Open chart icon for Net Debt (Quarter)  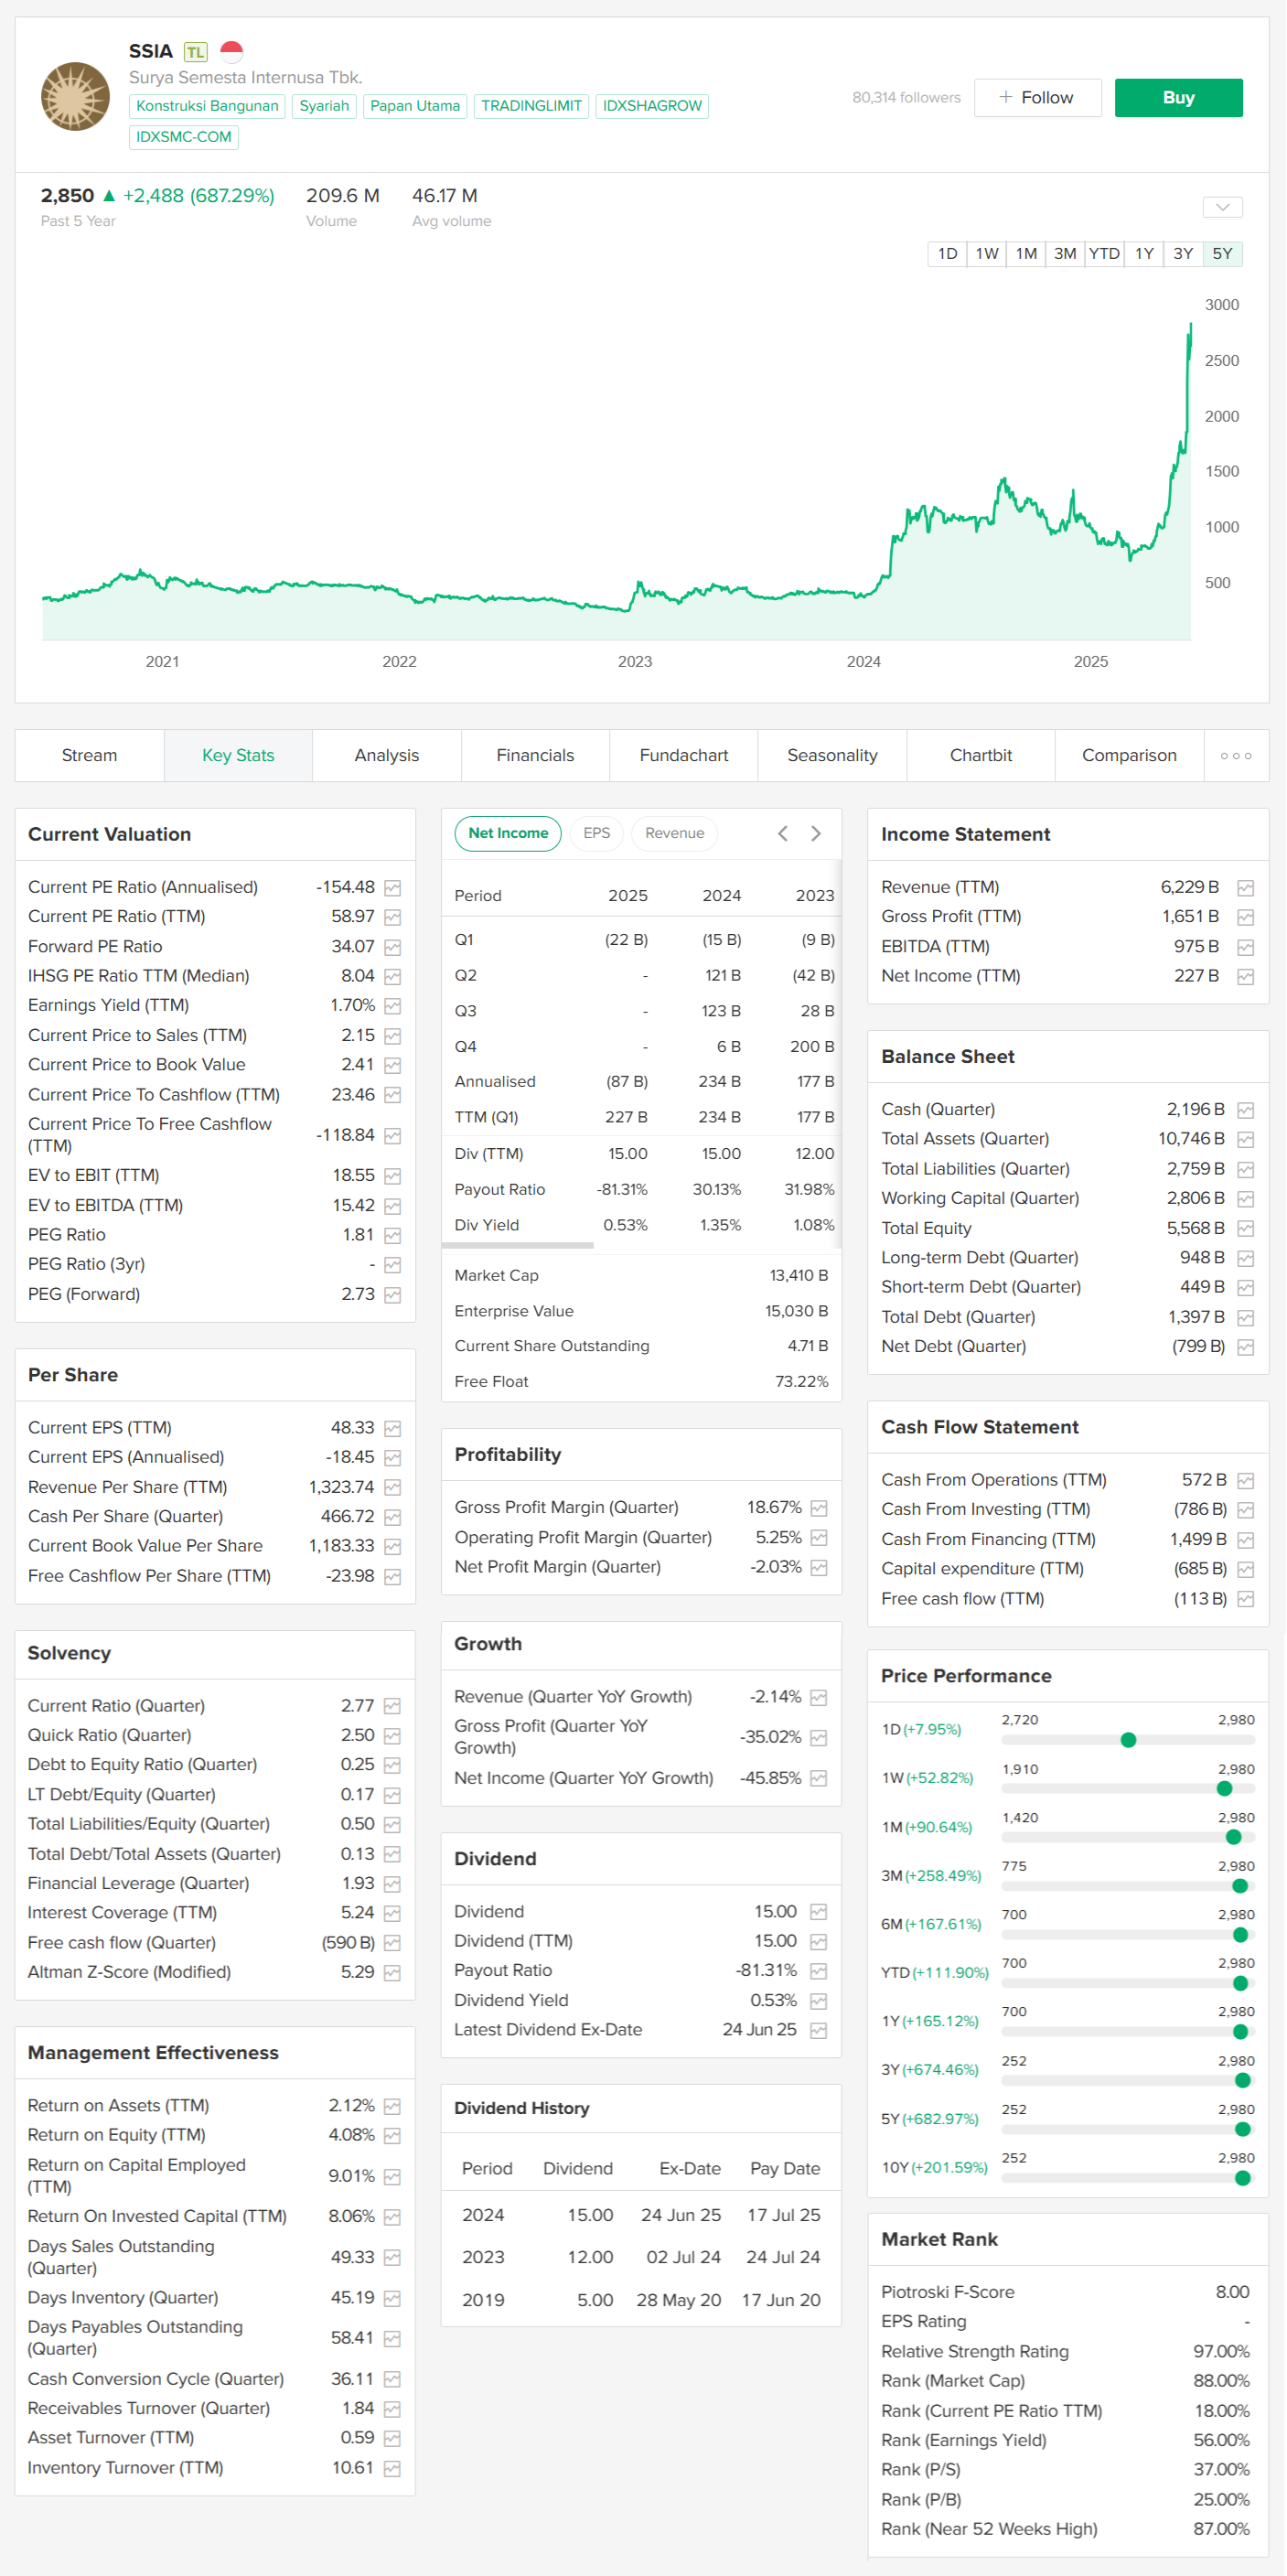point(1246,1348)
